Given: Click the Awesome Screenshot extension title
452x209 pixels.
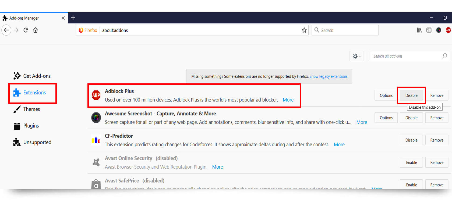Looking at the screenshot, I should (x=160, y=114).
